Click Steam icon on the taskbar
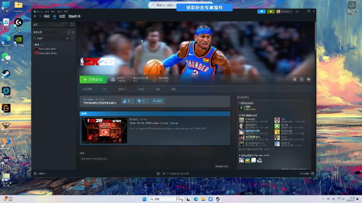362x203 pixels. pyautogui.click(x=218, y=199)
